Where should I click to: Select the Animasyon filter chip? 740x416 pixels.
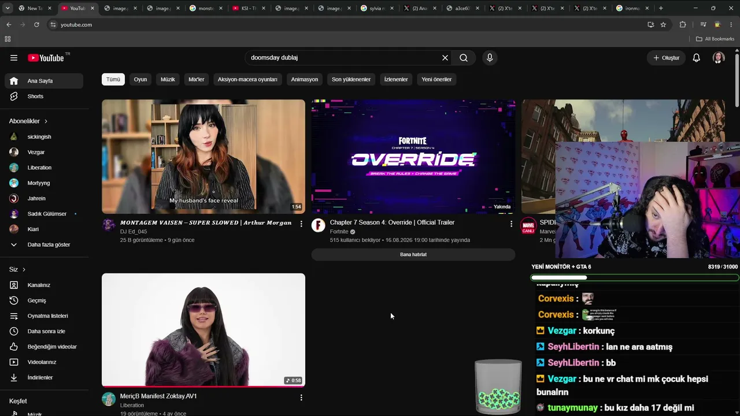coord(305,79)
